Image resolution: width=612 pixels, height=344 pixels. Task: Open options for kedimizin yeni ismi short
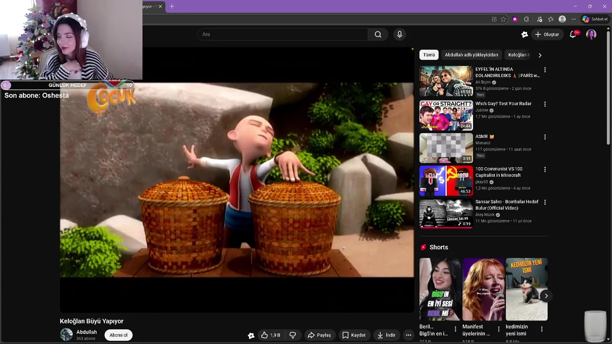click(542, 329)
